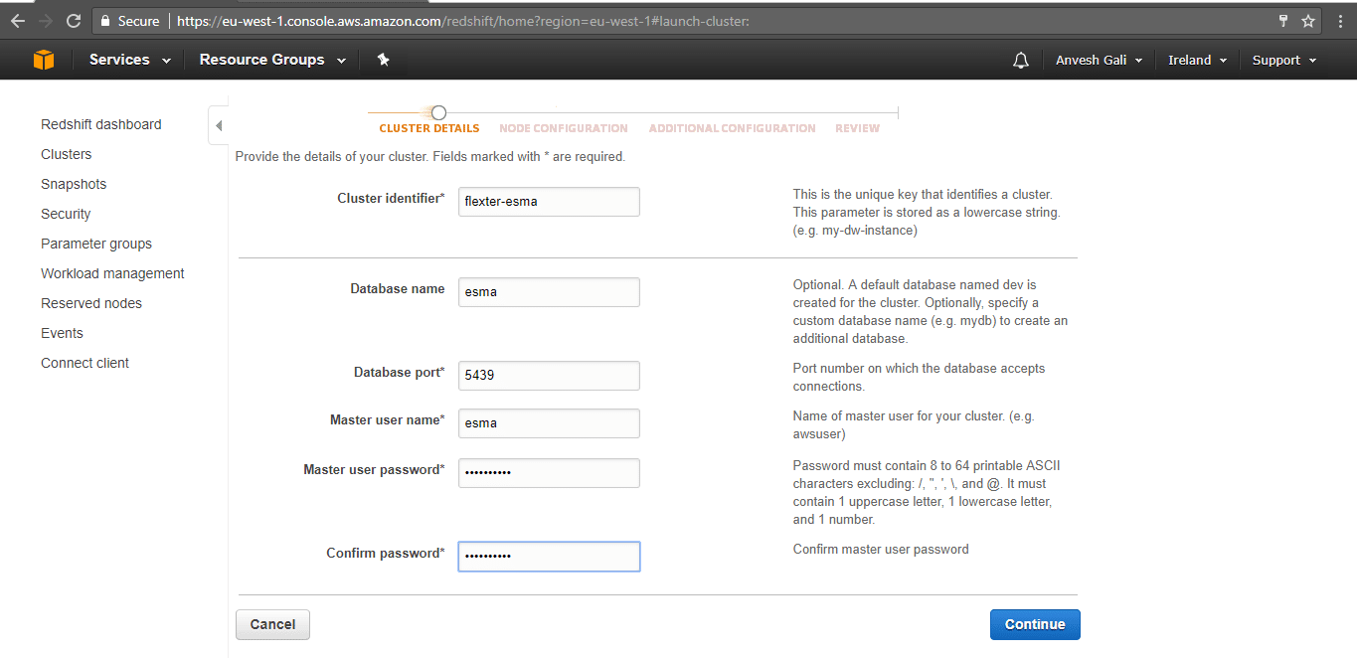Image resolution: width=1357 pixels, height=658 pixels.
Task: Click 'Confirm master user password' help text
Action: click(881, 549)
